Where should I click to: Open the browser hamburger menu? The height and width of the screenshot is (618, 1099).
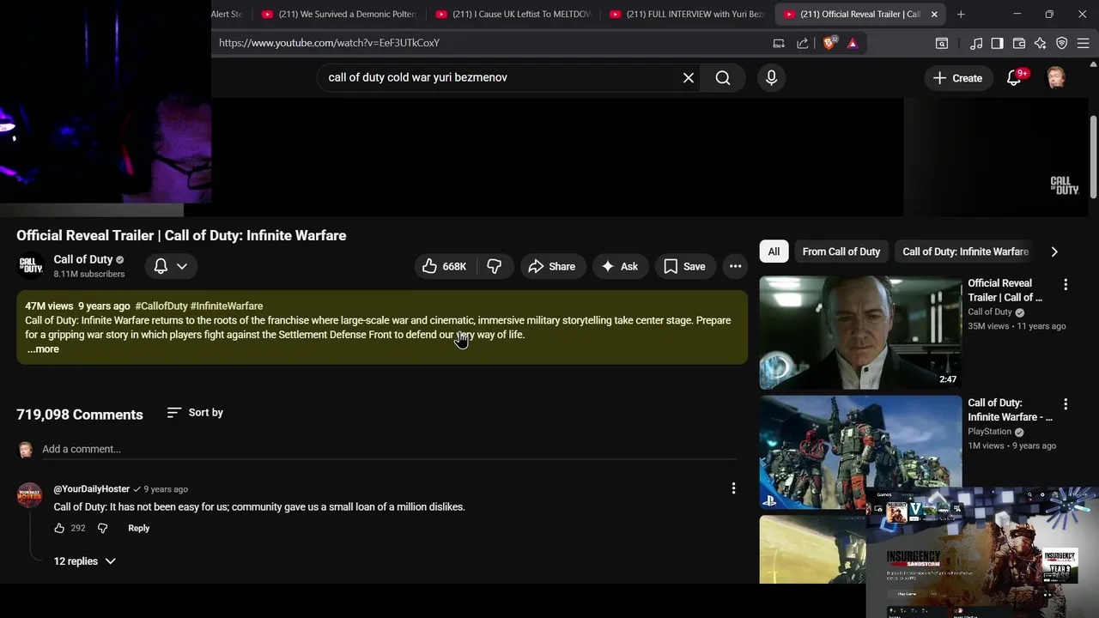[x=1084, y=43]
